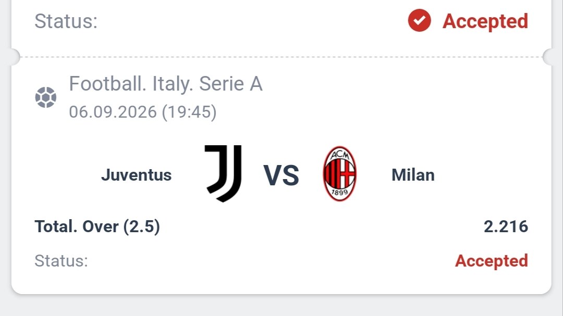Click the 1899 text on Milan crest
The height and width of the screenshot is (316, 563).
339,192
